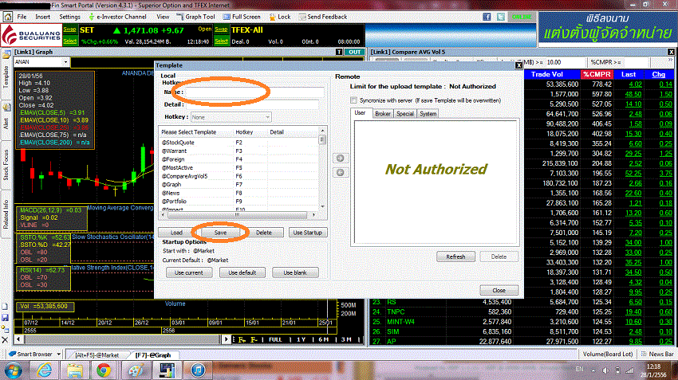Switch to the [Alt+F5]-@Market tab
678x380 pixels.
97,355
